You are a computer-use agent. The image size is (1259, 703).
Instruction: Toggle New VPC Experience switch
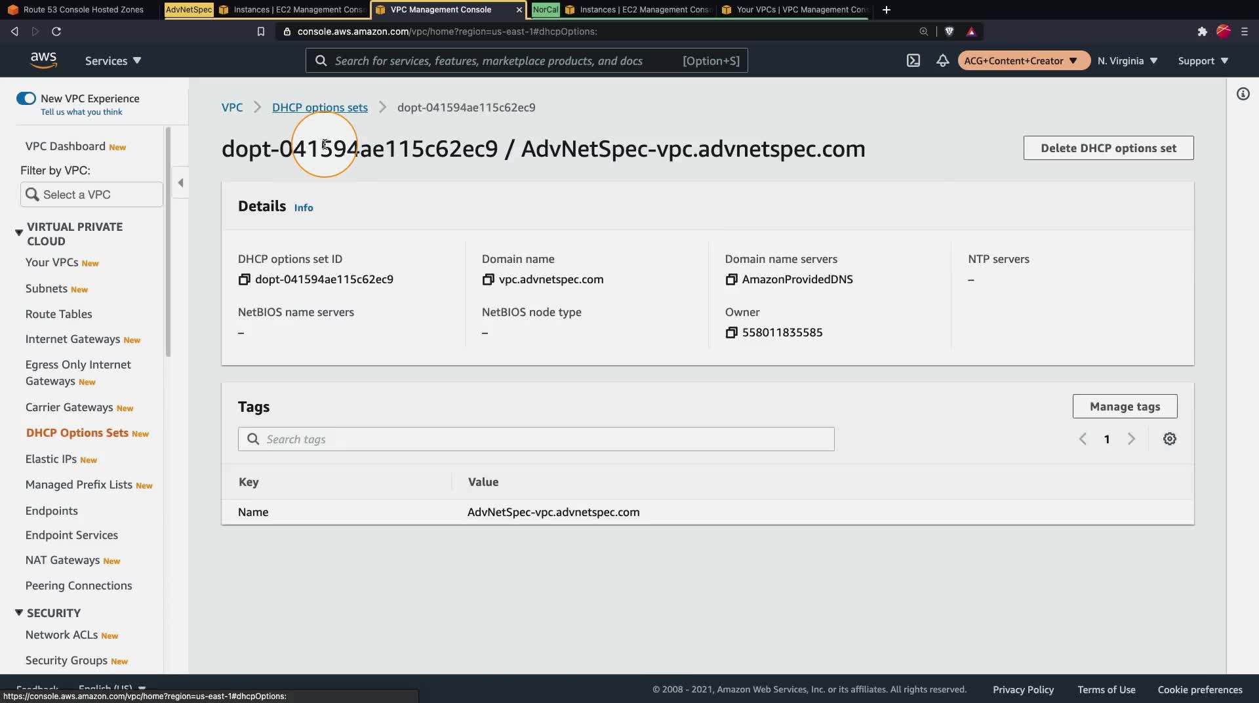[x=26, y=98]
